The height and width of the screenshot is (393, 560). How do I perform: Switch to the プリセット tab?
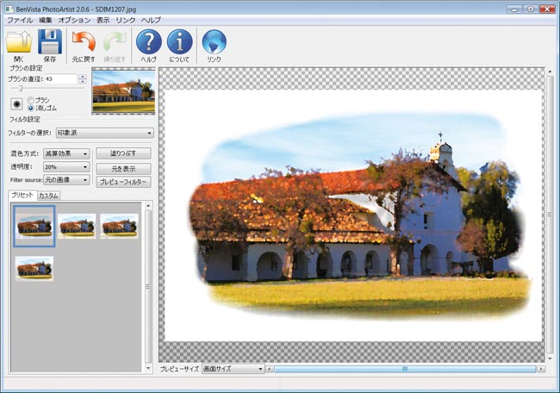pyautogui.click(x=22, y=195)
